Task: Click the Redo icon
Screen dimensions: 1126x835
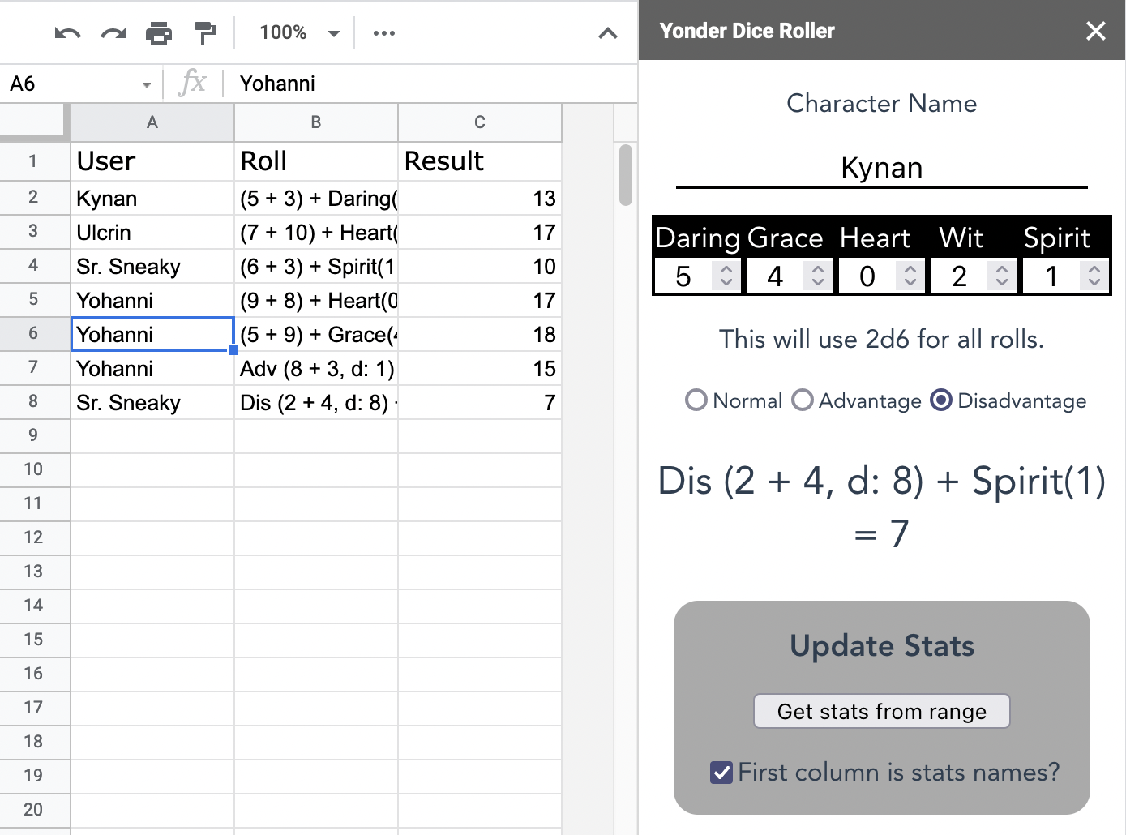Action: (x=113, y=33)
